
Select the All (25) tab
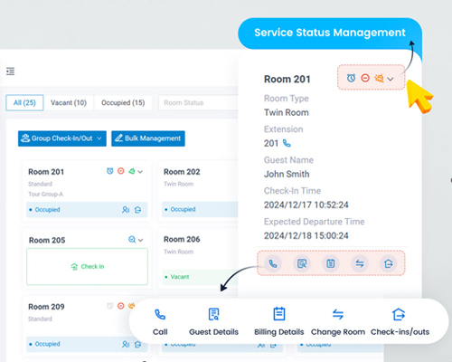[24, 102]
